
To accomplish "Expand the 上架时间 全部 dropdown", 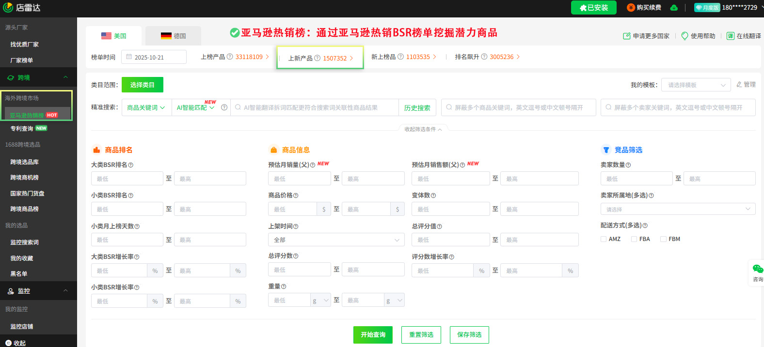I will coord(336,240).
